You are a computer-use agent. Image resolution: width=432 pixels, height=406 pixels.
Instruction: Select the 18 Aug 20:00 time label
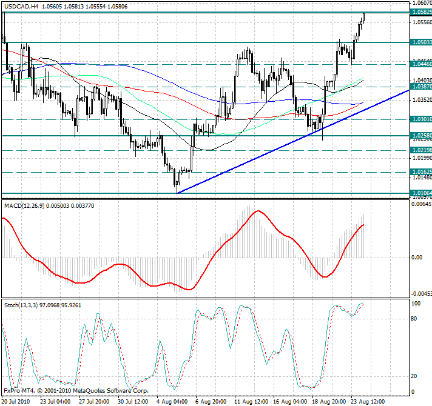(x=329, y=401)
